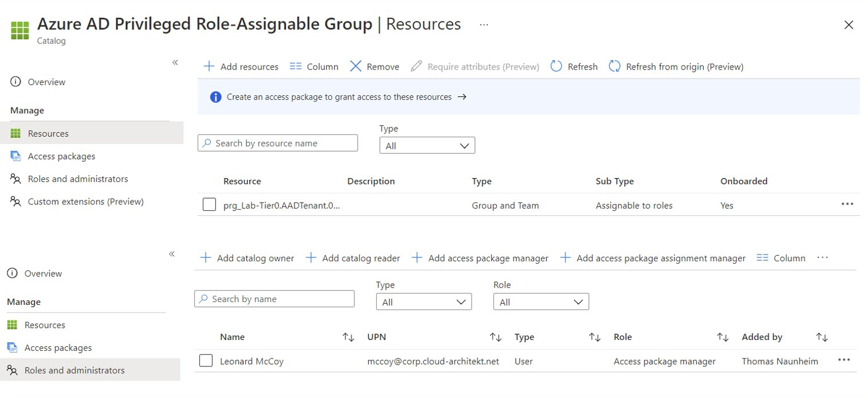The width and height of the screenshot is (868, 398).
Task: Click Add catalog reader
Action: (x=353, y=258)
